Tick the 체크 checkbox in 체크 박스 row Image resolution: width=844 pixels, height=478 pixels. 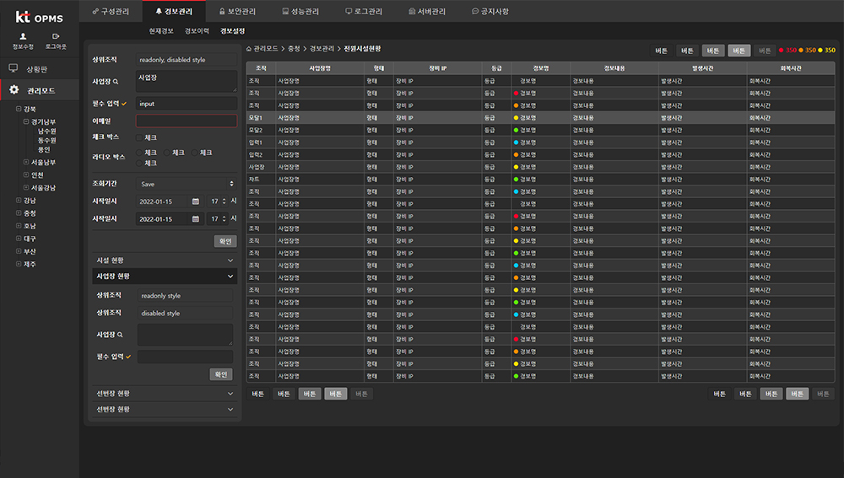tap(139, 138)
